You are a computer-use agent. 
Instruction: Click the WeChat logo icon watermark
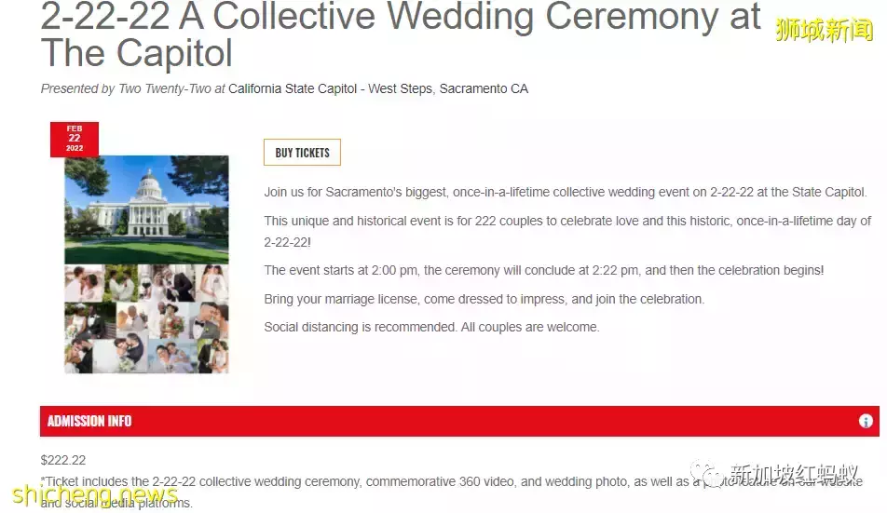click(713, 476)
